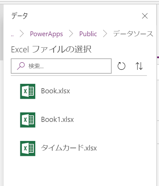Click the magnifier search icon
The image size is (159, 186).
[x=21, y=66]
